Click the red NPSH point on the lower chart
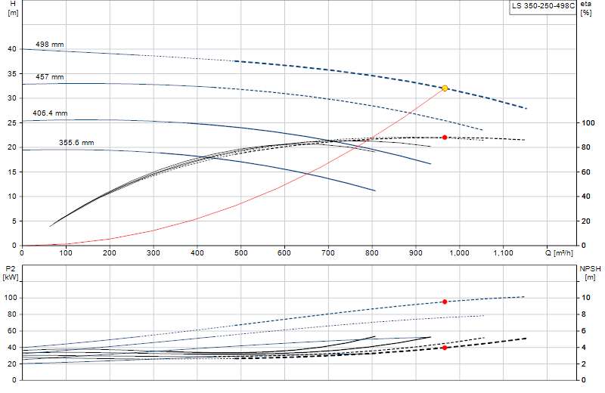This screenshot has height=393, width=605. 445,348
